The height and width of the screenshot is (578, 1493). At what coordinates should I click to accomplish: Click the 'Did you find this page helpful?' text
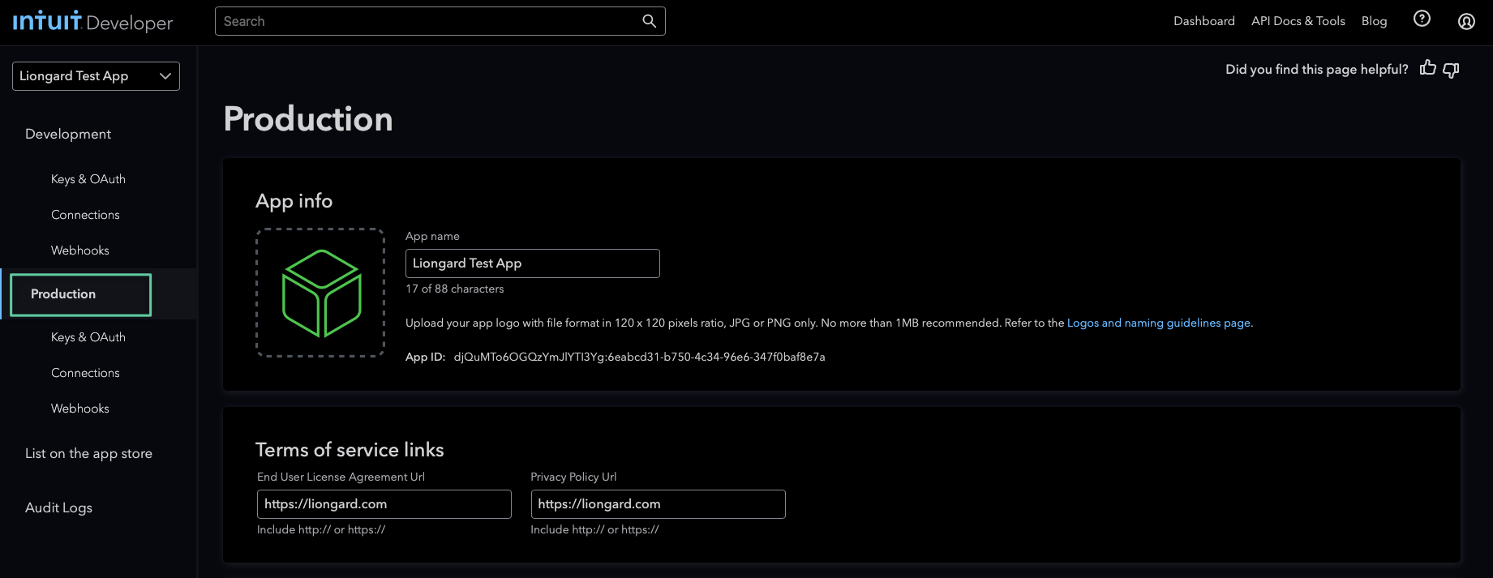coord(1316,70)
